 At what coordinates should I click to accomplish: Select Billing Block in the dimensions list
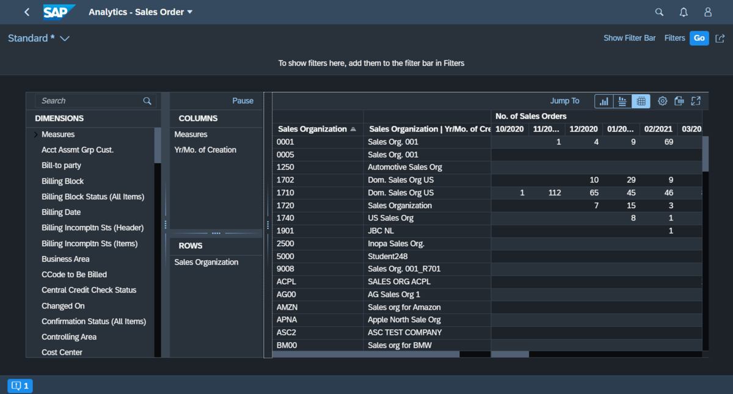click(x=62, y=181)
